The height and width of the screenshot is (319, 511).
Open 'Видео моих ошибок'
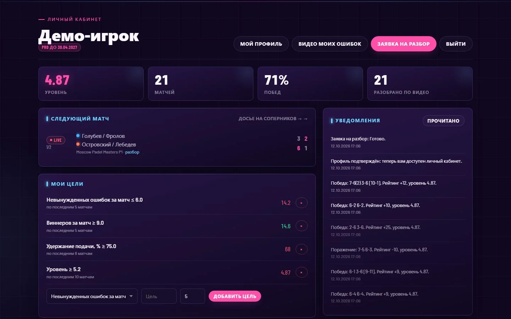coord(330,44)
